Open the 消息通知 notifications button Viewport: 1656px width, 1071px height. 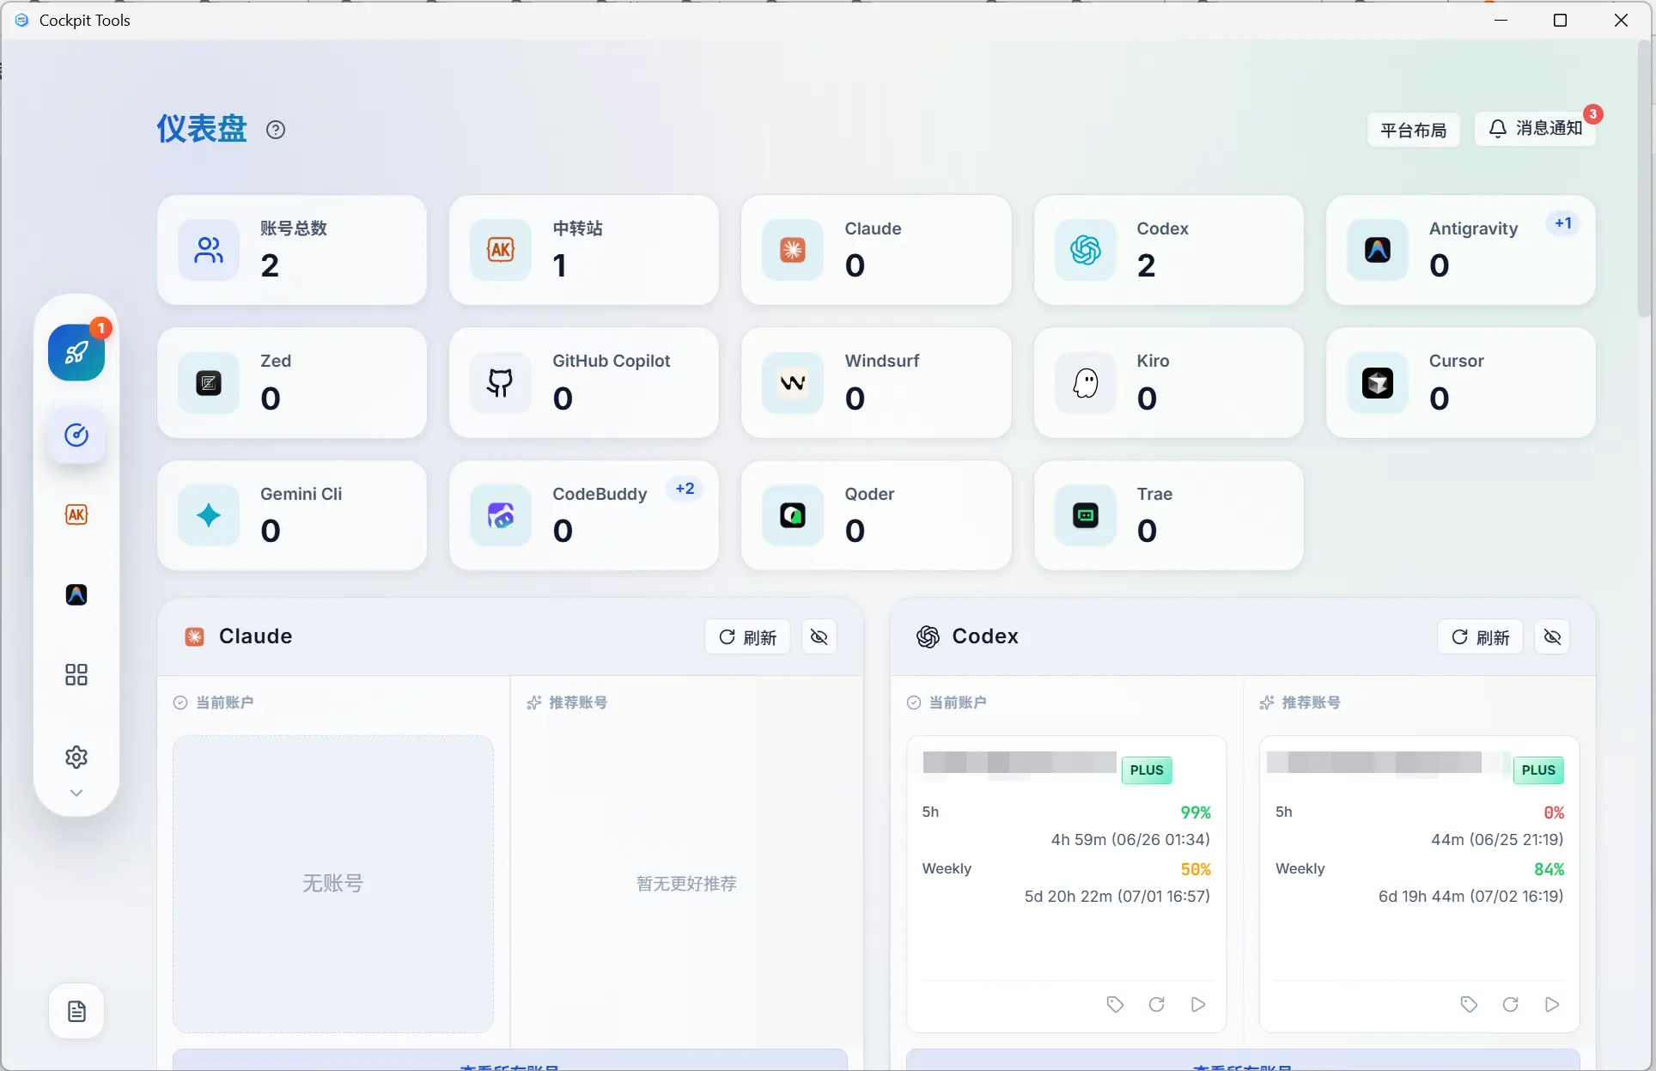click(x=1535, y=128)
